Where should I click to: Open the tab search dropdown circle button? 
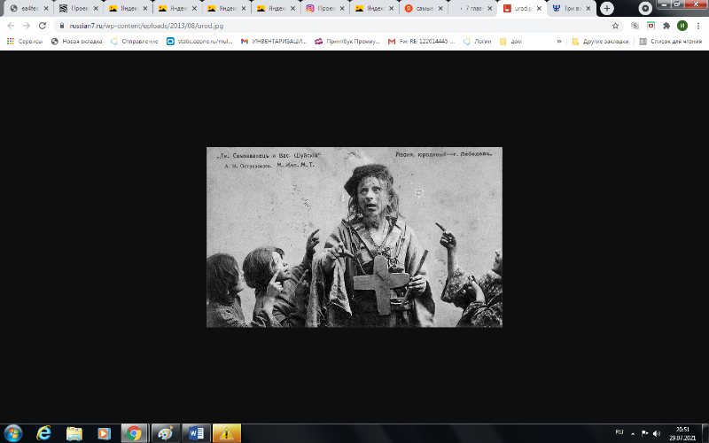coord(645,8)
